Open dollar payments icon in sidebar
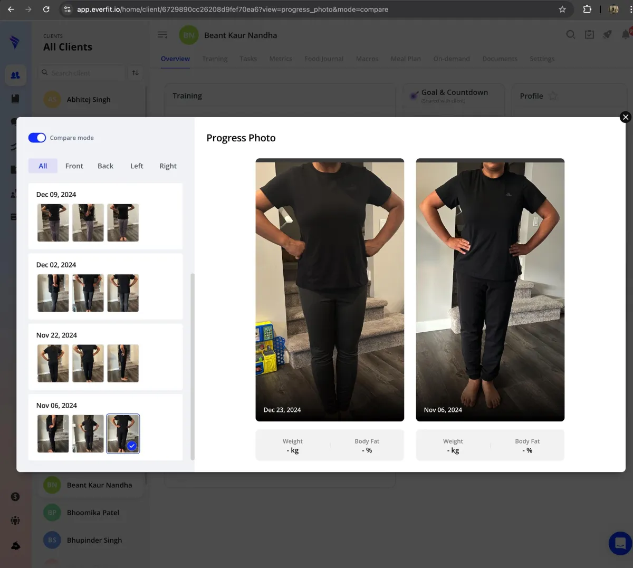 coord(15,496)
